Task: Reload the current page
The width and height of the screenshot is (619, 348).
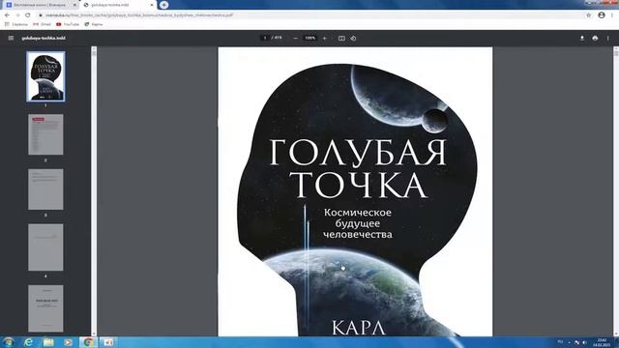Action: [x=28, y=15]
